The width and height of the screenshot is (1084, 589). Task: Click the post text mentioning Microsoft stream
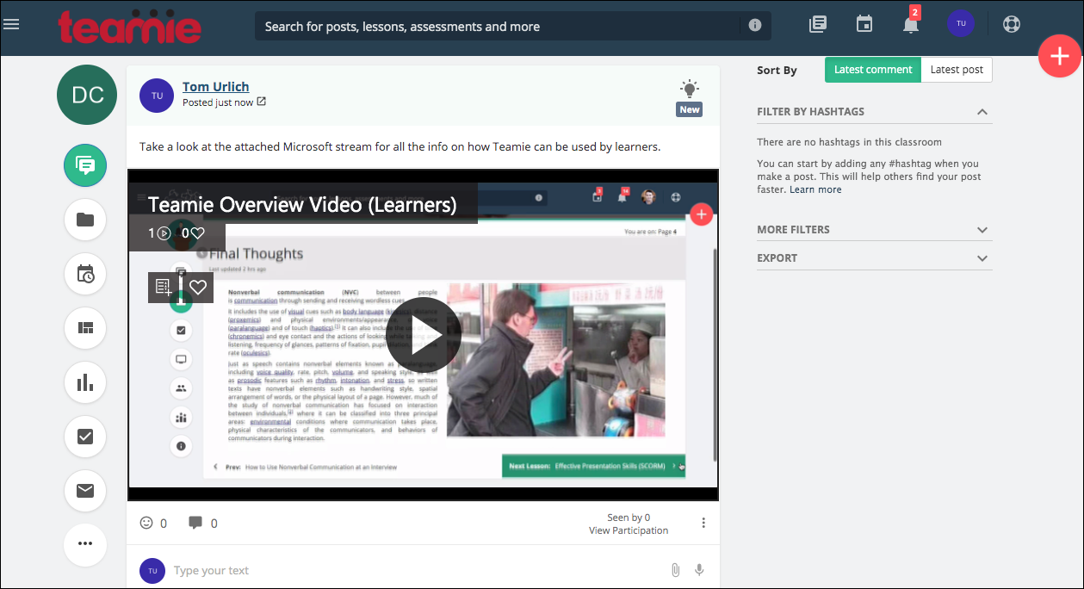(x=400, y=146)
